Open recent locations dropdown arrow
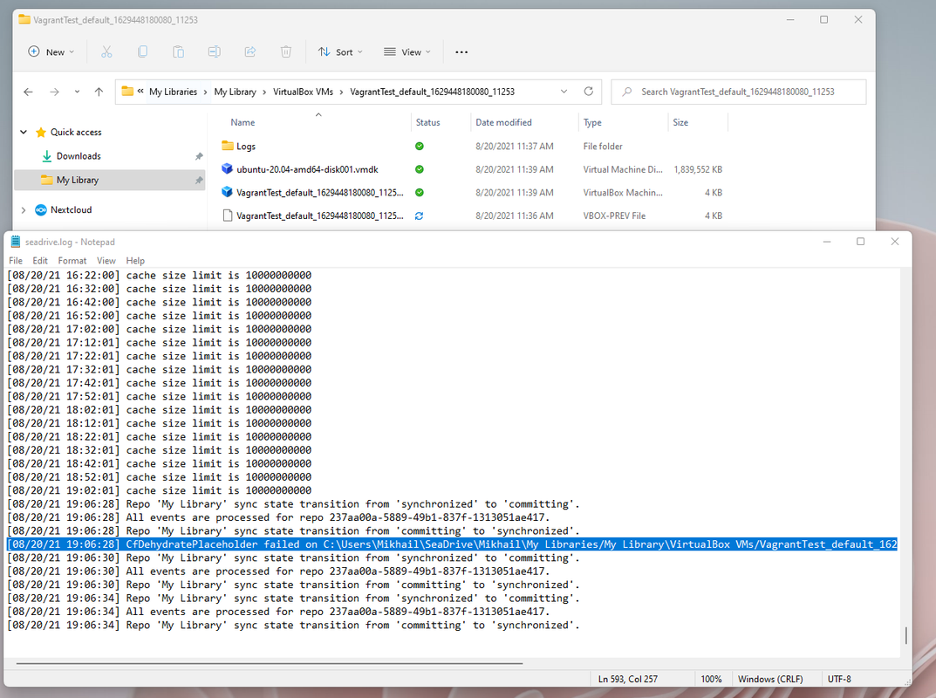Screen dimensions: 936x698 coord(77,92)
